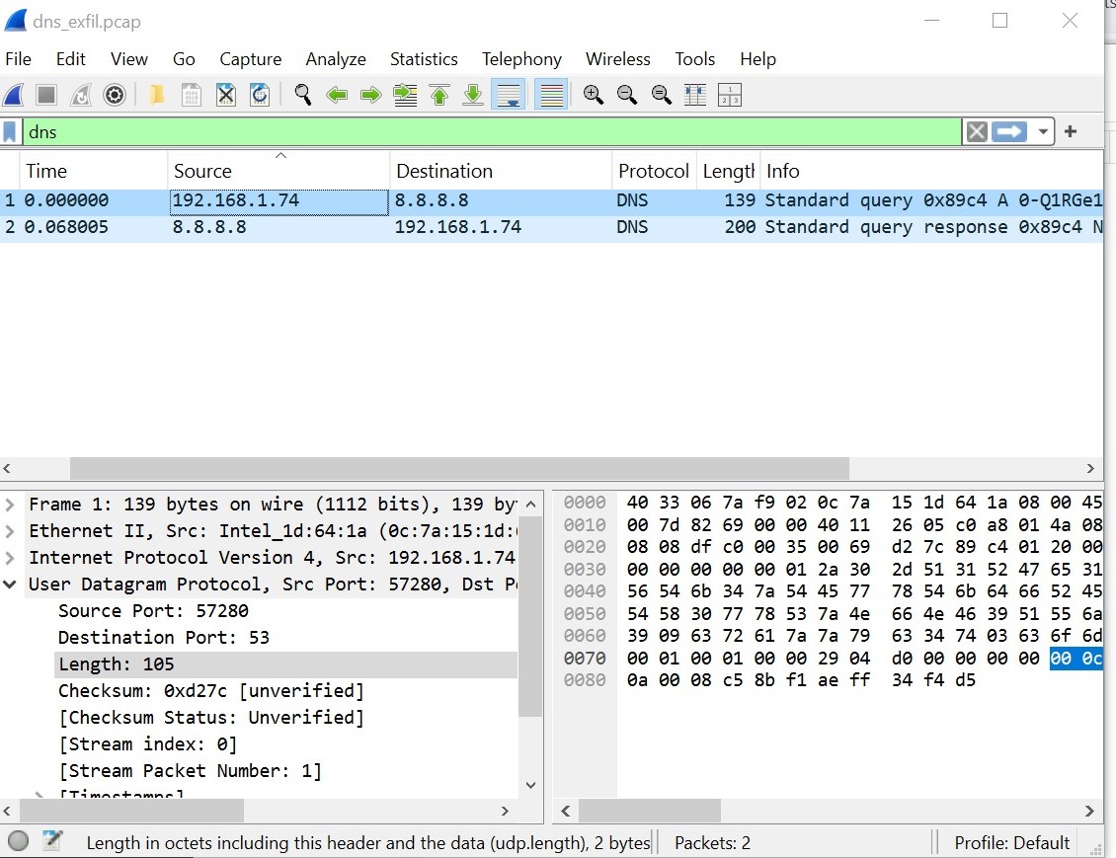Reload this capture file

pyautogui.click(x=260, y=95)
